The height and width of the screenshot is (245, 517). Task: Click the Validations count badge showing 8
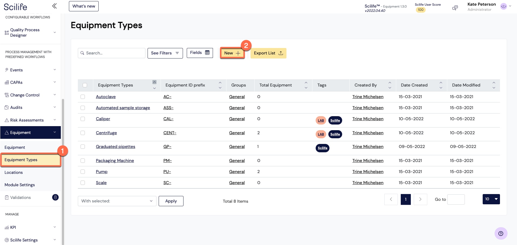pos(55,197)
